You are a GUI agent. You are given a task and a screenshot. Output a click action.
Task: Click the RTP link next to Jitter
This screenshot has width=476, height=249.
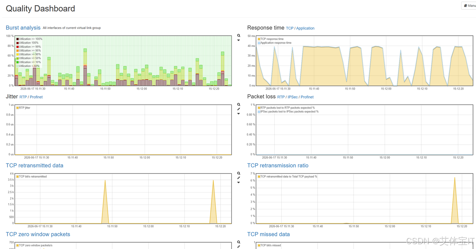pos(23,97)
